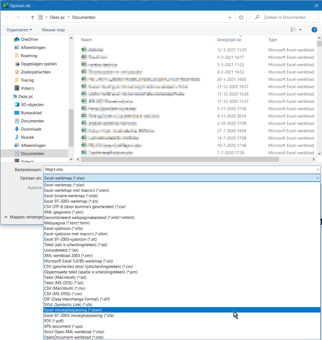Collapse the Opslaan als file type combo box
The height and width of the screenshot is (340, 322).
coord(318,178)
